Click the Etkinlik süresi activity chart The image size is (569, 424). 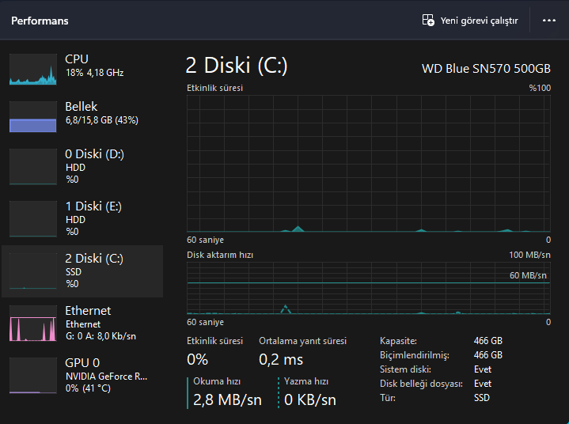(x=368, y=164)
